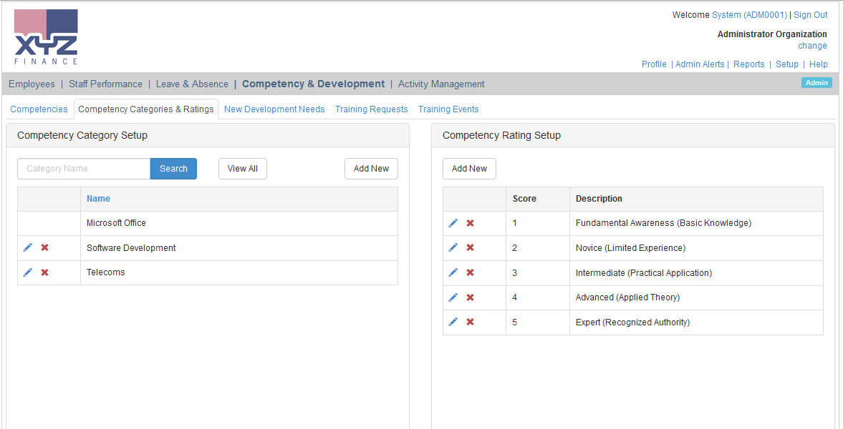Open the Profile link
Screen dimensions: 843x429
[655, 64]
